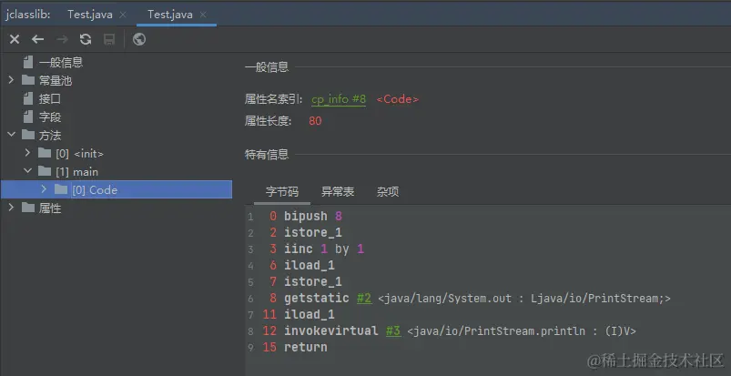Click the 常量池 folder icon
The height and width of the screenshot is (376, 731).
(x=28, y=80)
